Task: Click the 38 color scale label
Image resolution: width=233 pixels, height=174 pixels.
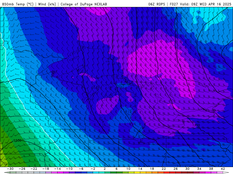Action: (211, 169)
